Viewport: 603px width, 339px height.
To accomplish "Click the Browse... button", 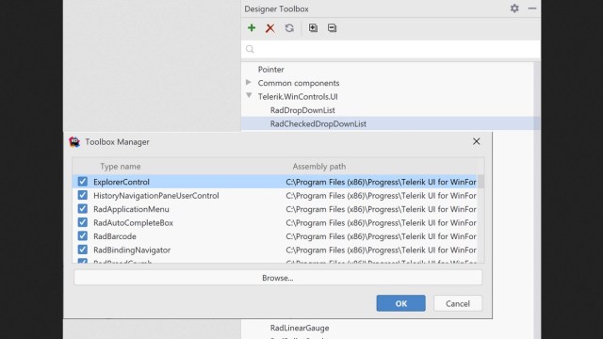I will [278, 278].
